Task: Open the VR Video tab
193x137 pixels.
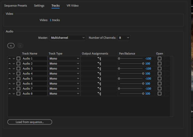Action: coord(72,6)
